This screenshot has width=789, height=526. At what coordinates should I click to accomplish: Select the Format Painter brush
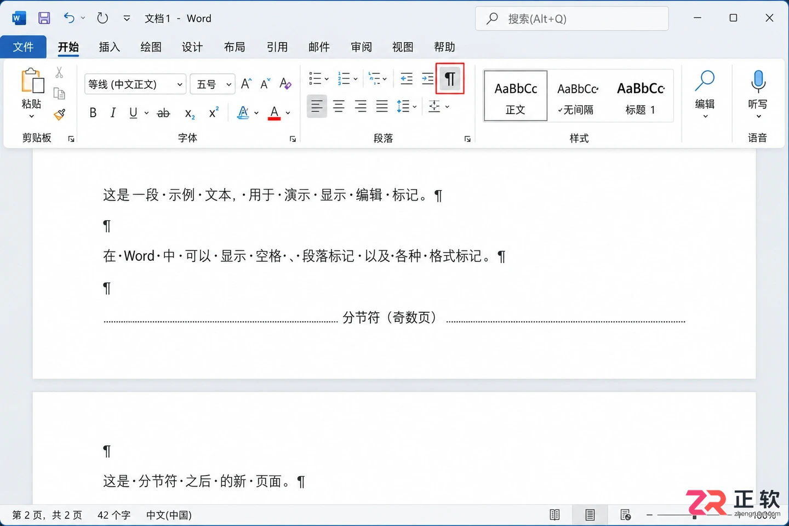click(59, 115)
